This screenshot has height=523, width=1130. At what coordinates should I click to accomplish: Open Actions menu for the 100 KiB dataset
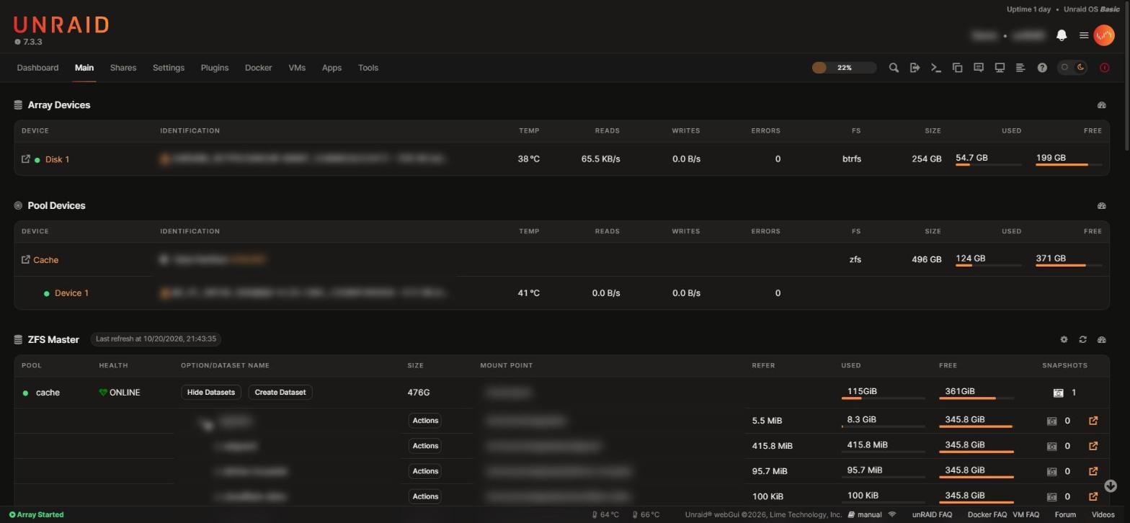(x=425, y=496)
